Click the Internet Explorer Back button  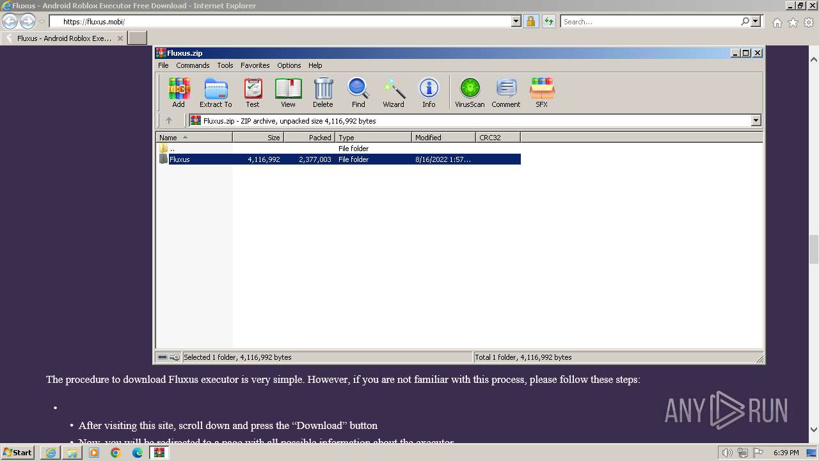(x=10, y=21)
